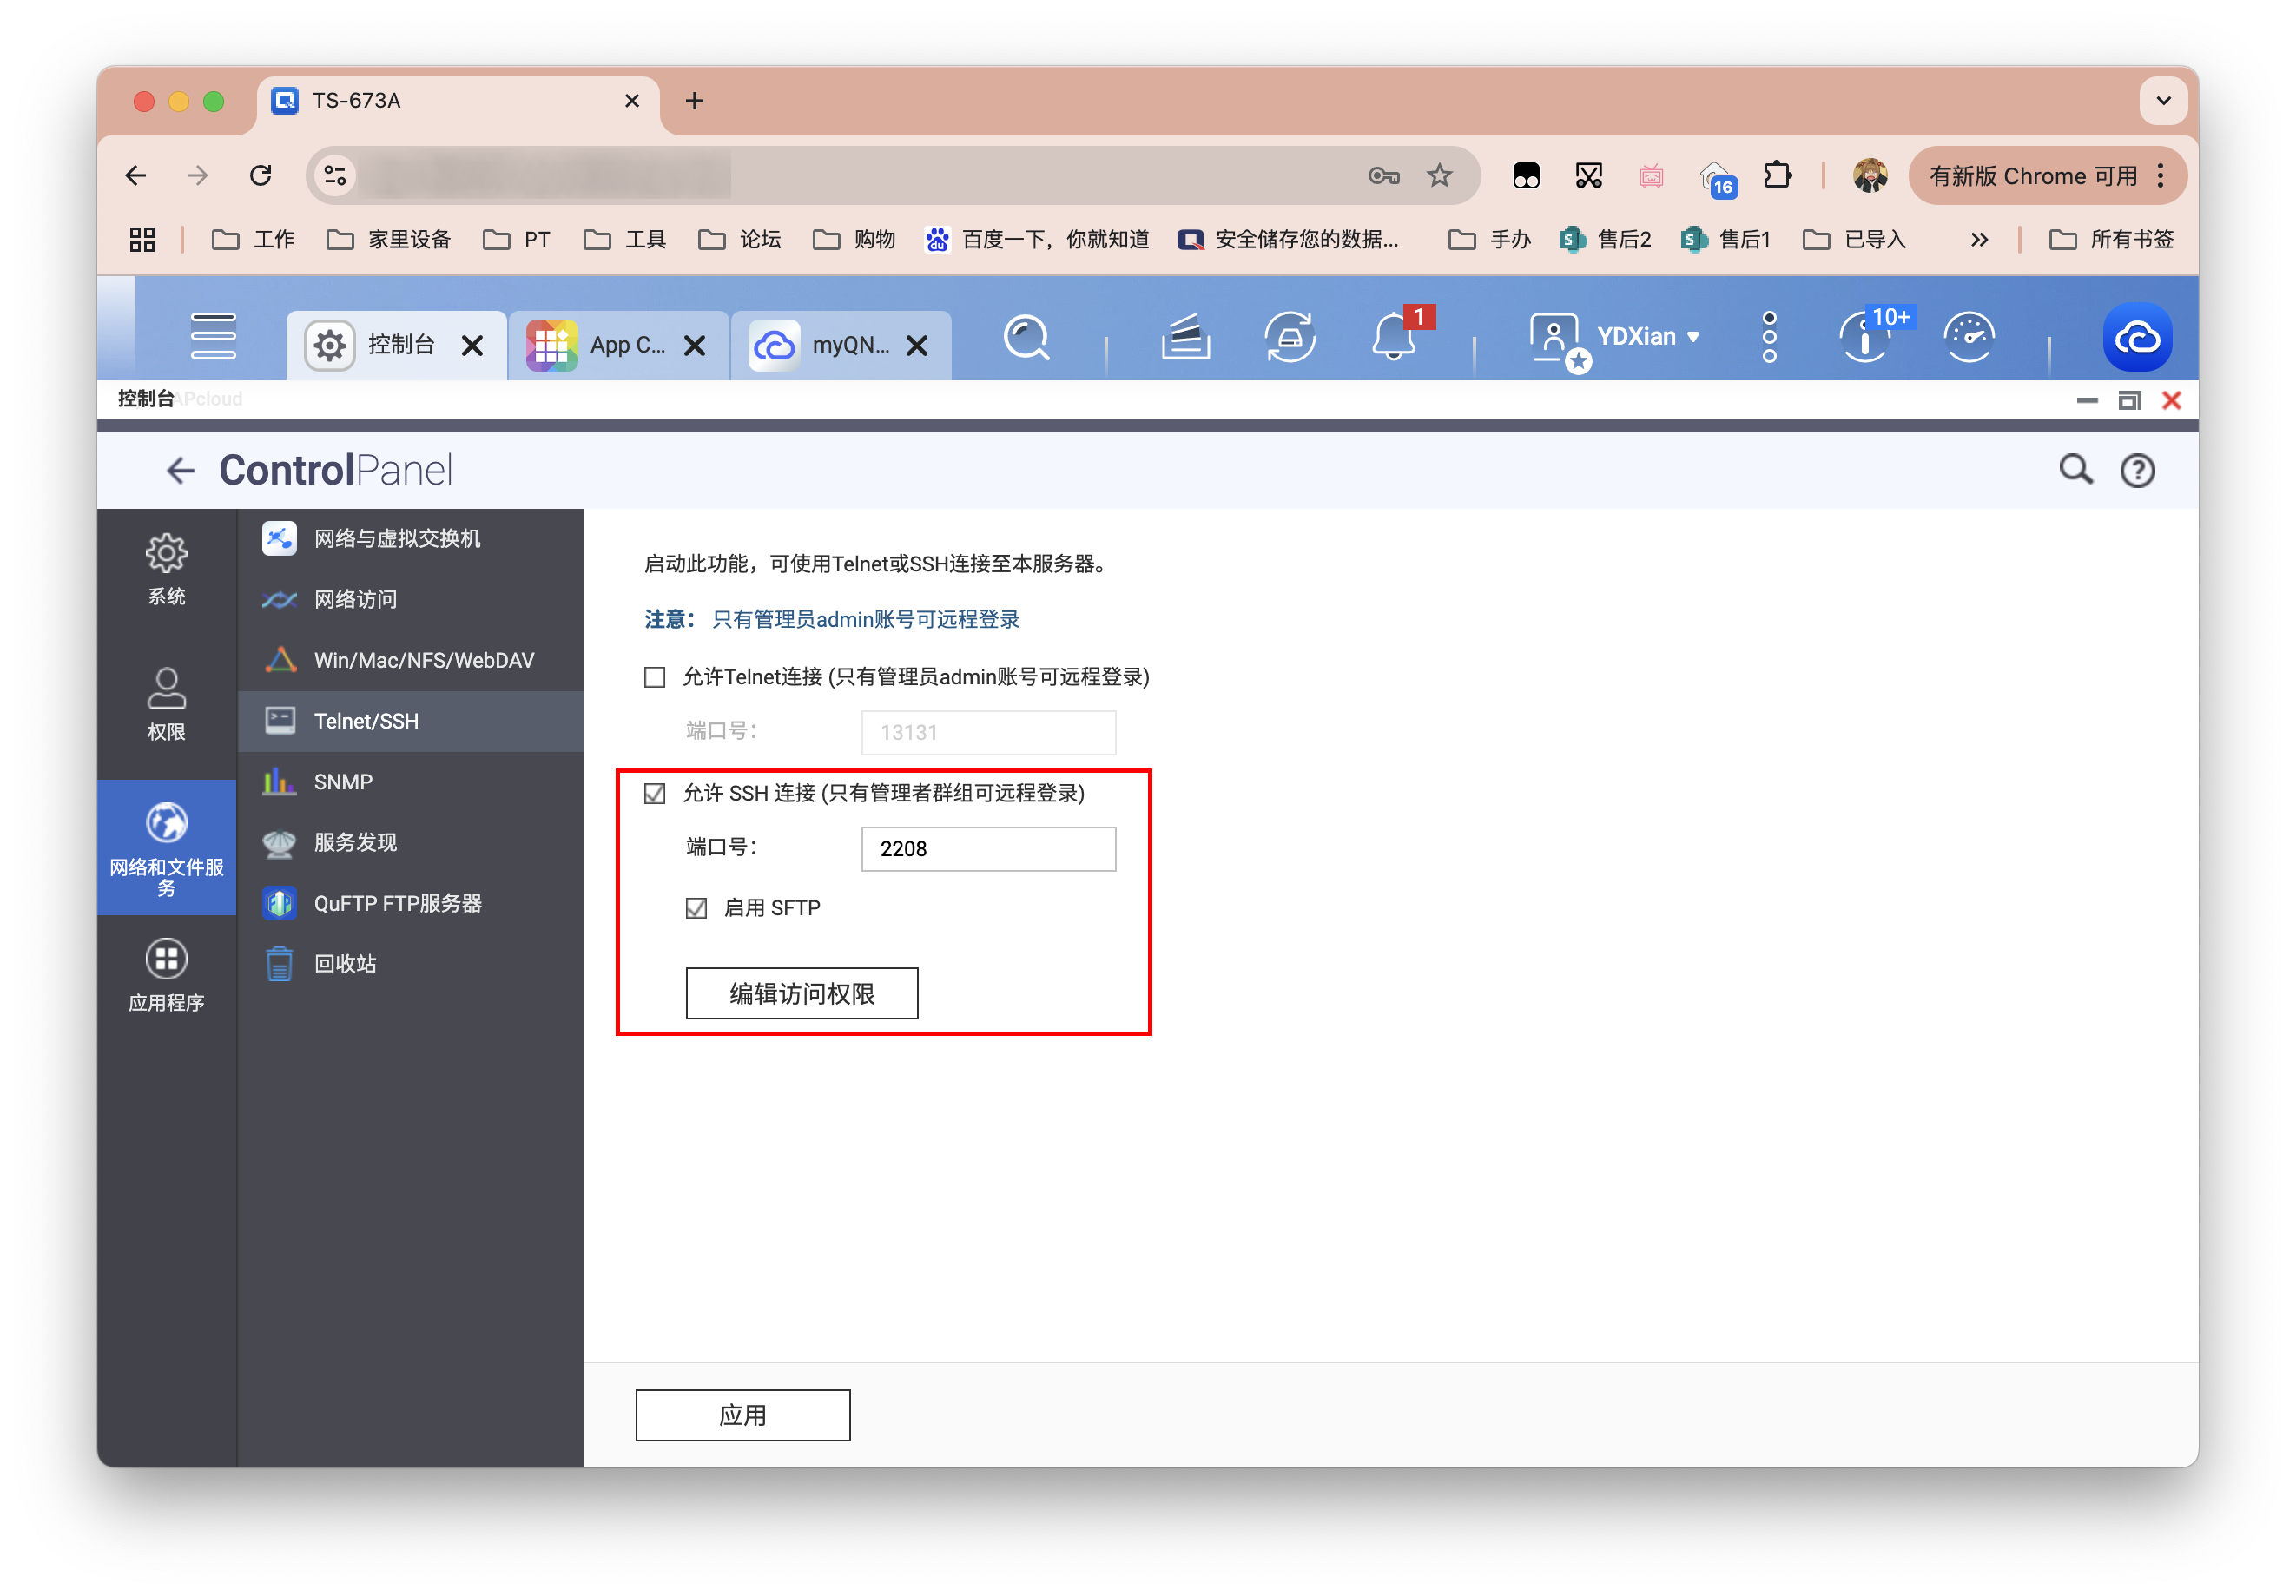Open Control Panel help question mark
The height and width of the screenshot is (1596, 2296).
(2137, 470)
